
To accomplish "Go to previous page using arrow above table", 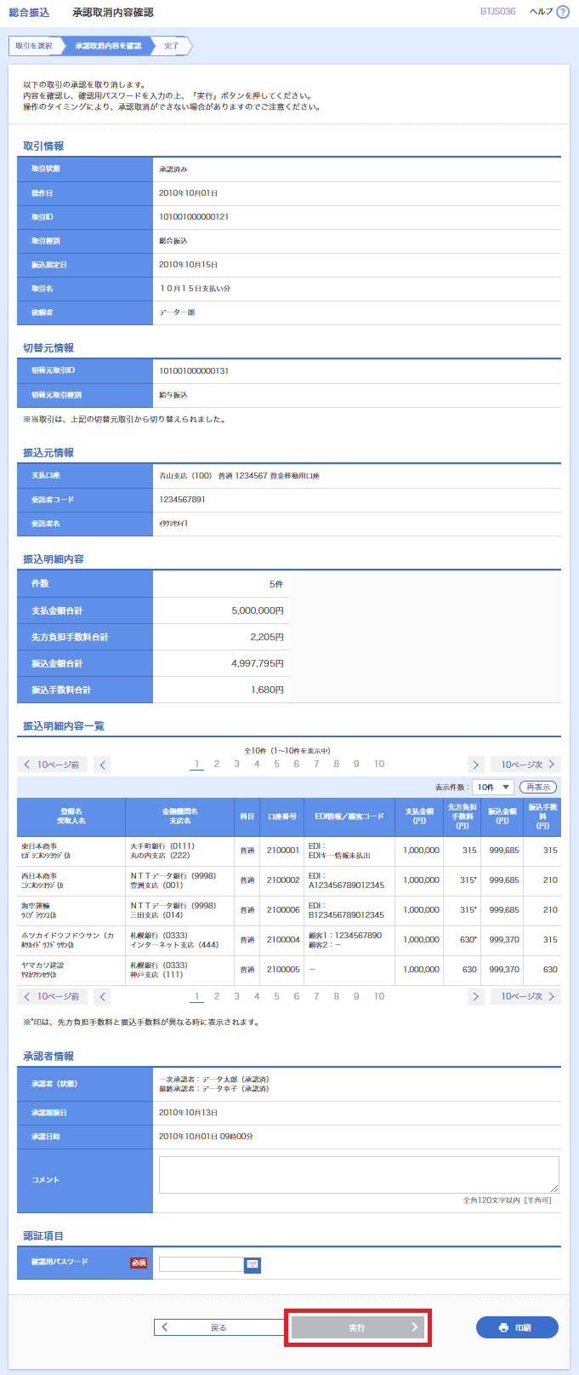I will click(x=102, y=765).
